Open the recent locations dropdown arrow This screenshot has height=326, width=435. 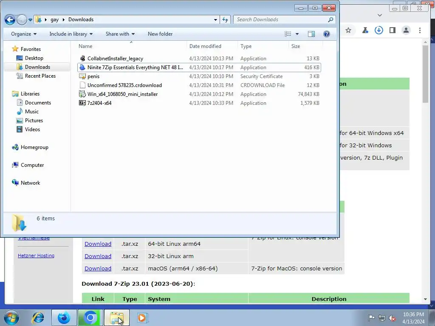point(30,20)
